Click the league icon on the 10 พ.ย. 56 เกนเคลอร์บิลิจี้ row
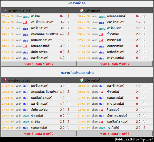The width and height of the screenshot is (154, 142). click(69, 46)
